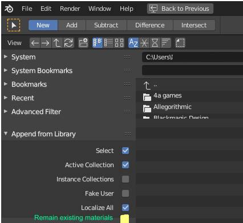This screenshot has height=223, width=243.
Task: Collapse the Append from Library panel
Action: (x=6, y=133)
